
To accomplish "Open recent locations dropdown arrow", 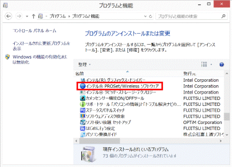I will coord(27,16).
